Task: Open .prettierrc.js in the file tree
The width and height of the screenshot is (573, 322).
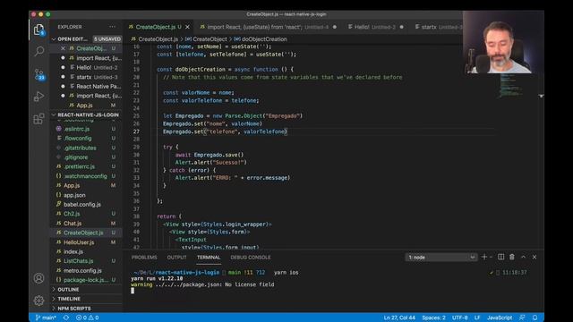Action: (86, 166)
